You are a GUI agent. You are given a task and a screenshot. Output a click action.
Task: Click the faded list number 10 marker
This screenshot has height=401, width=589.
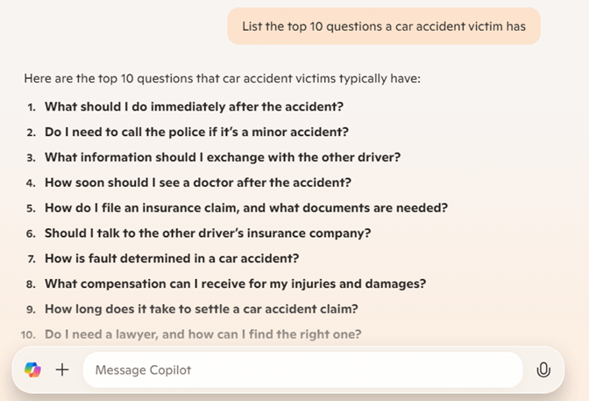(28, 335)
